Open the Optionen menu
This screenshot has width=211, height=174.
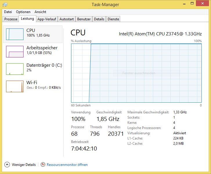pos(23,12)
